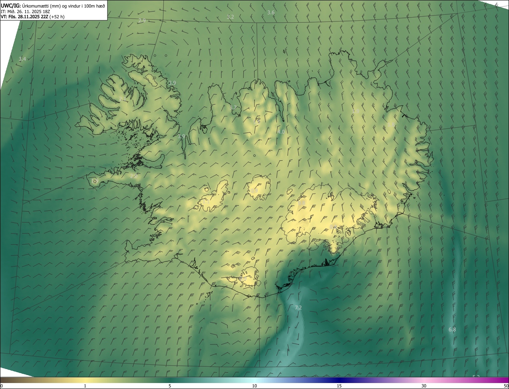509x389 pixels.
Task: Click the 4.0 value label
Action: pos(281,132)
